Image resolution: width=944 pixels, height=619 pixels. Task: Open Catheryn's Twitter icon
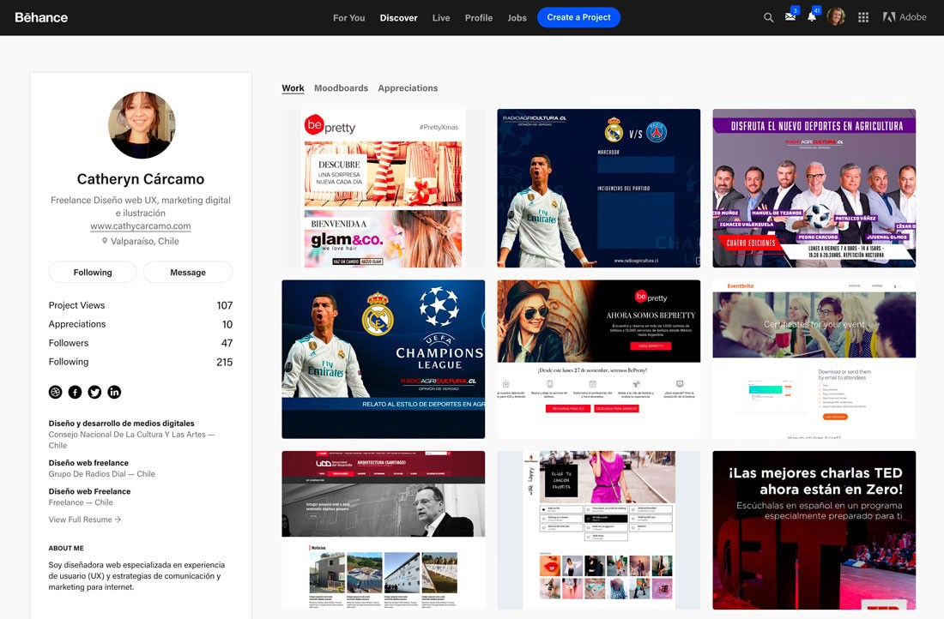(x=94, y=392)
